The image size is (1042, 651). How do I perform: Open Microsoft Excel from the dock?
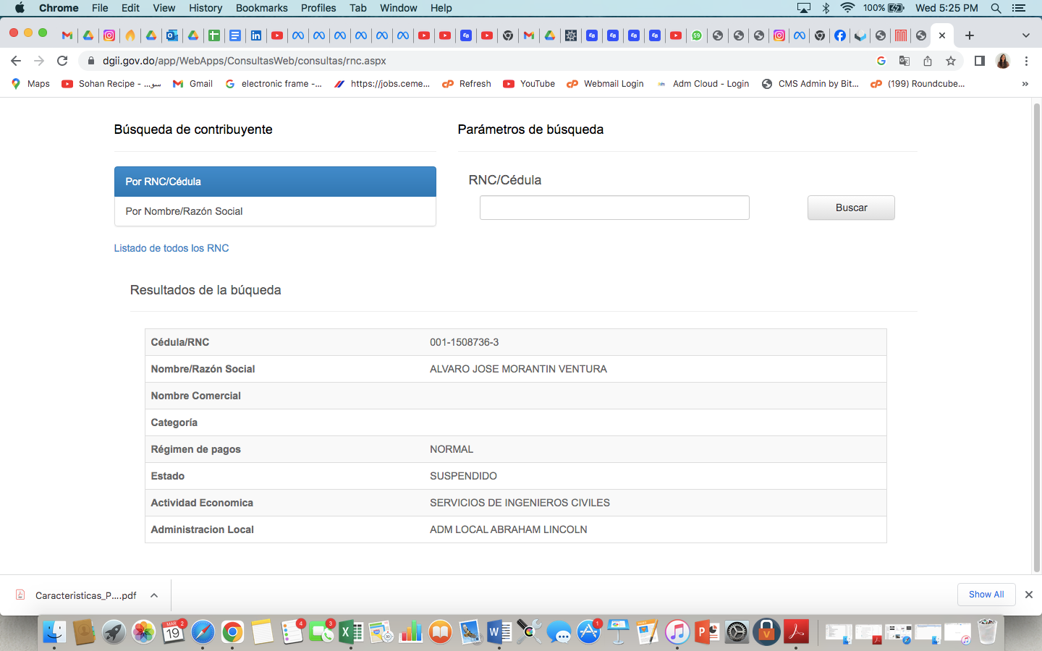pos(351,632)
